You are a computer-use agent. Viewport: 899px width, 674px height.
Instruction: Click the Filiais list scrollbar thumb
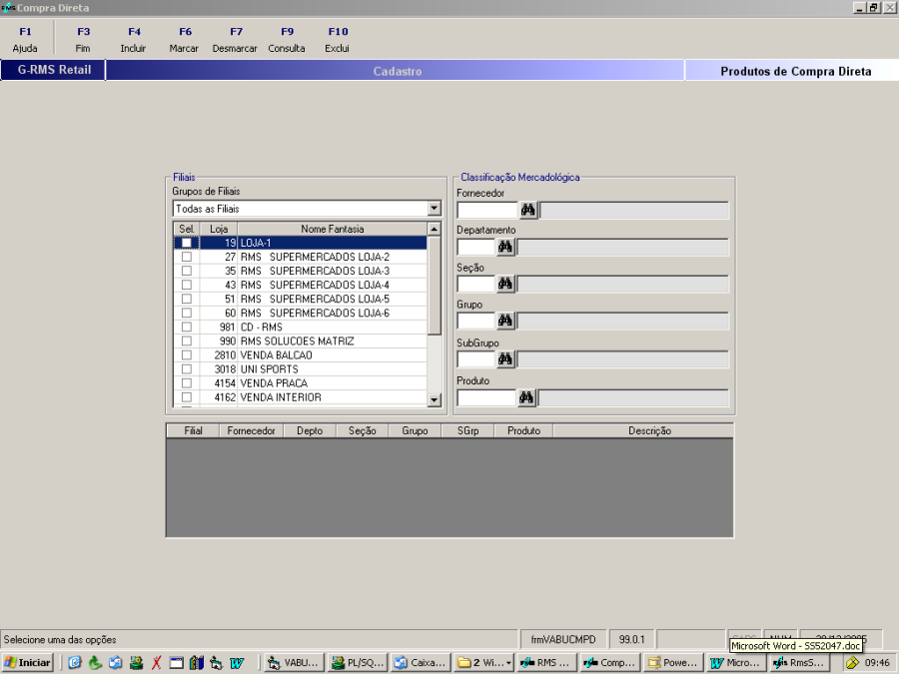(435, 286)
